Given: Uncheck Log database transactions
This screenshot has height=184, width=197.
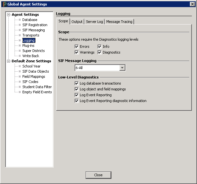Looking at the screenshot, I should [77, 83].
